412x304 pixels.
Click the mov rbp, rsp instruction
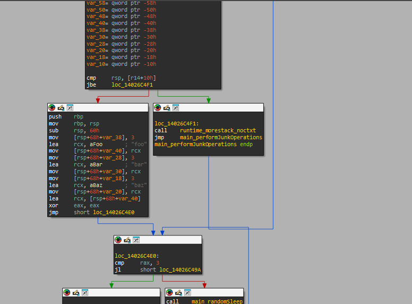74,123
